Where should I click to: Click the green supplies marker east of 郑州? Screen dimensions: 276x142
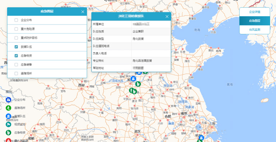click(x=138, y=84)
